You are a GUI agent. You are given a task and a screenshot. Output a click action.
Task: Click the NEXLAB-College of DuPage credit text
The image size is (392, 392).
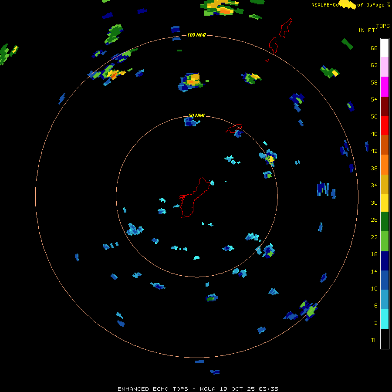point(350,5)
